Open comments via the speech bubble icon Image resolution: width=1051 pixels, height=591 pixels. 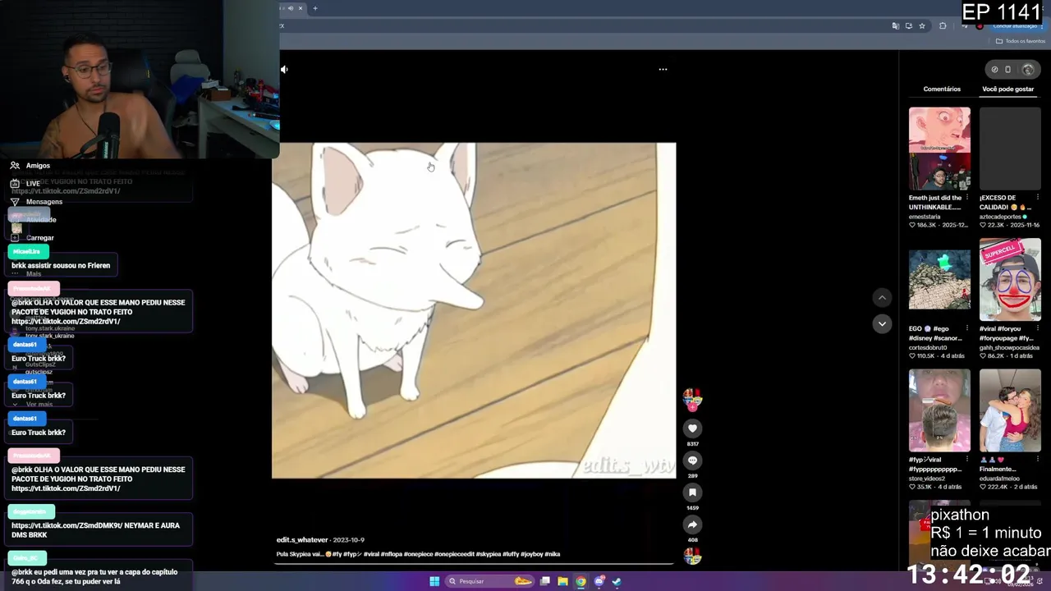[692, 460]
